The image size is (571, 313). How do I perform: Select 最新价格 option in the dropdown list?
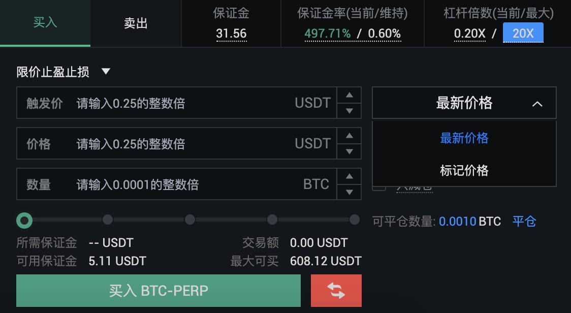tap(464, 138)
